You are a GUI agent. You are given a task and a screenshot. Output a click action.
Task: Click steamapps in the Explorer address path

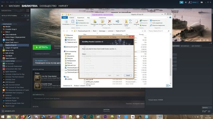pos(102,31)
